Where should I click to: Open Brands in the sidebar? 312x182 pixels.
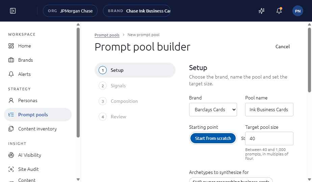(38, 60)
